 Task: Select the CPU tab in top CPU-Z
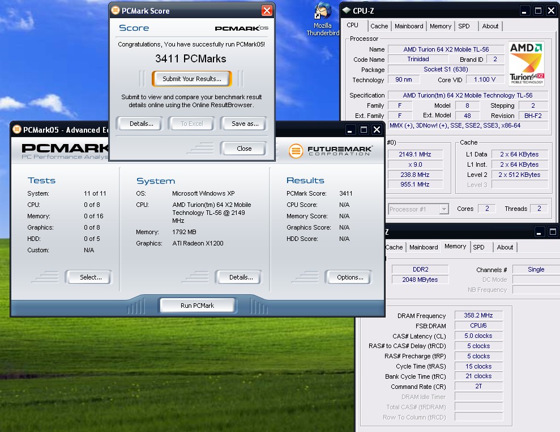pyautogui.click(x=353, y=26)
